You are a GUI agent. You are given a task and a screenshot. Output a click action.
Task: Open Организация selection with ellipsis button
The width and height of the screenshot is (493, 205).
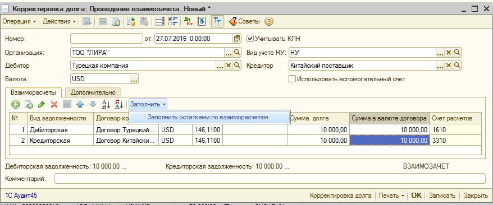pyautogui.click(x=229, y=52)
